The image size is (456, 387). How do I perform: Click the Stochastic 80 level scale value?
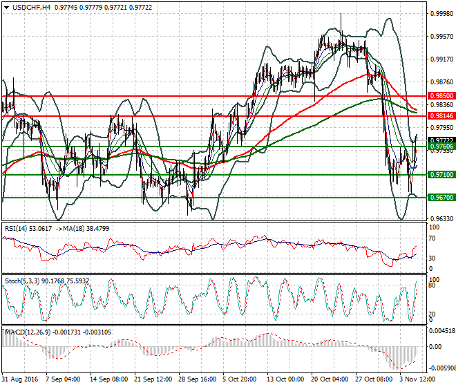tap(432, 285)
